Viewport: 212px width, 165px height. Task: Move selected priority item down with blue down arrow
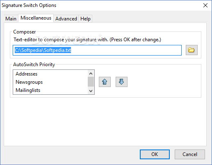coord(121,82)
